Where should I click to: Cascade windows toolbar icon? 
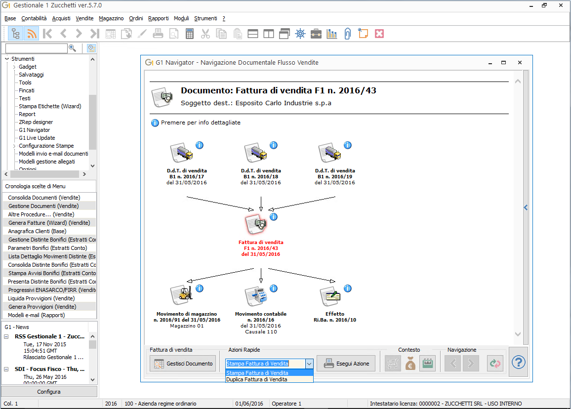click(x=285, y=34)
